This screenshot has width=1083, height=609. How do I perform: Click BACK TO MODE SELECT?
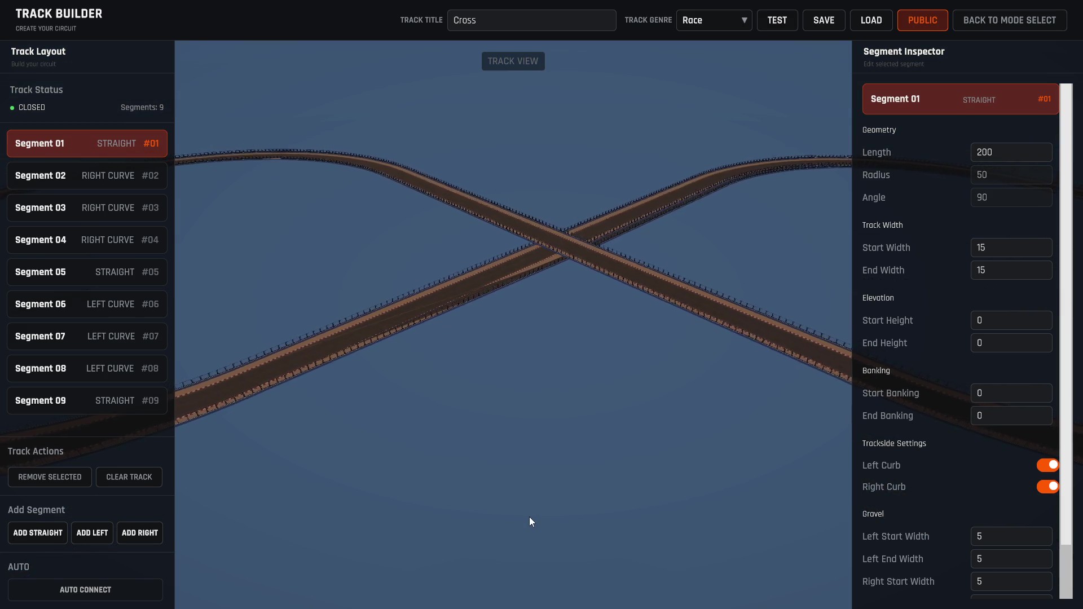click(1010, 20)
